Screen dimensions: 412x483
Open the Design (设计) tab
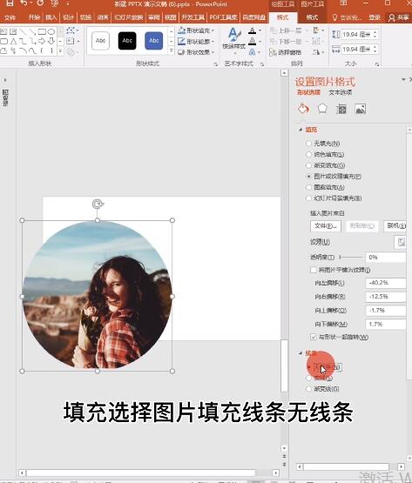(68, 17)
